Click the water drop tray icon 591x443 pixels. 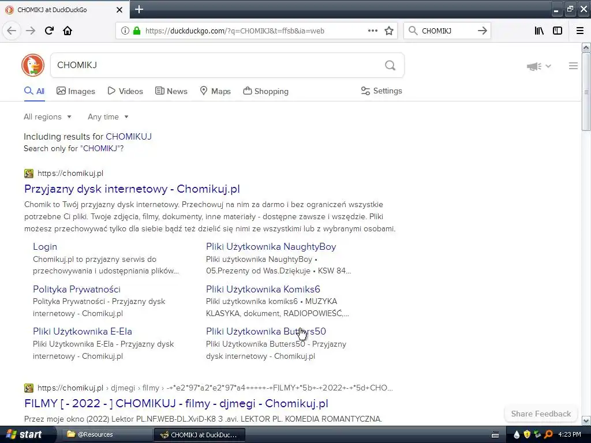[517, 435]
